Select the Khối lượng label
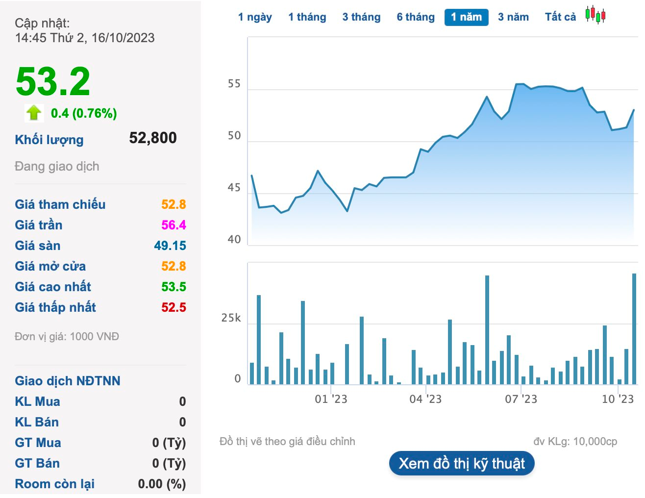The image size is (645, 498). [x=49, y=140]
